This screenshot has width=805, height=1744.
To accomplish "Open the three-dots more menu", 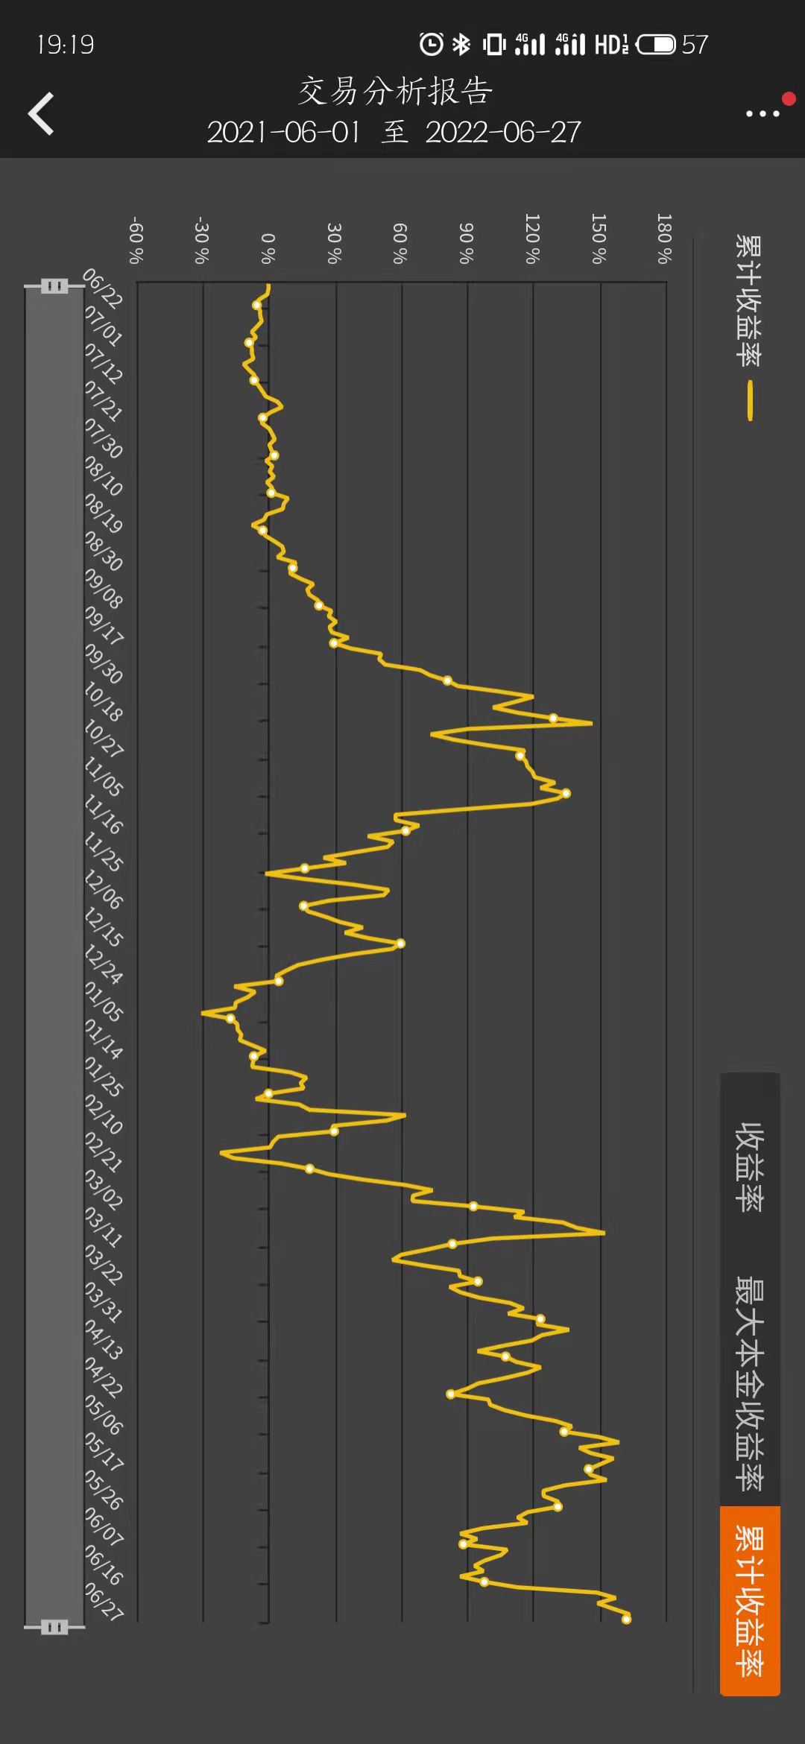I will [763, 114].
